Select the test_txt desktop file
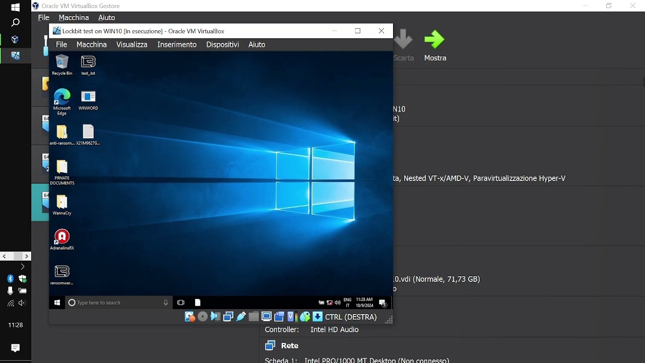The image size is (645, 363). coord(88,65)
